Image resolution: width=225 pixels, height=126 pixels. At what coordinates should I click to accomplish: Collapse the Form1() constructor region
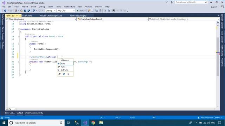click(19, 44)
